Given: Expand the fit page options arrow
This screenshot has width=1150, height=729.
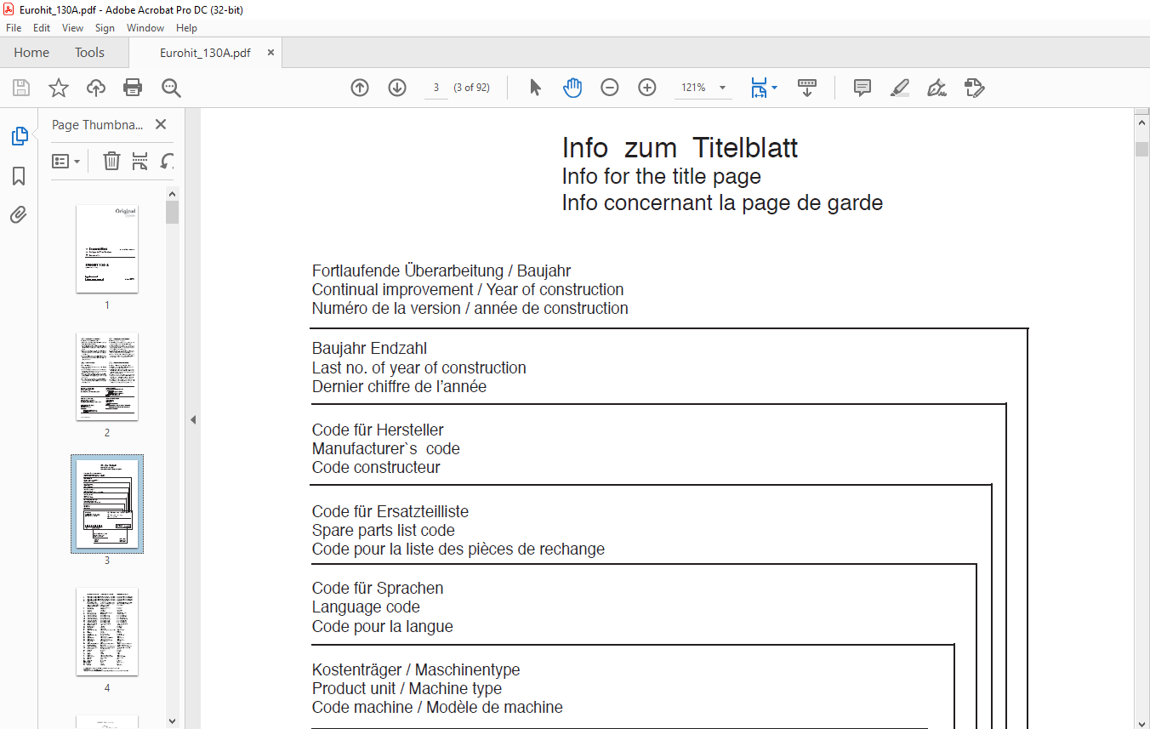Looking at the screenshot, I should 774,88.
